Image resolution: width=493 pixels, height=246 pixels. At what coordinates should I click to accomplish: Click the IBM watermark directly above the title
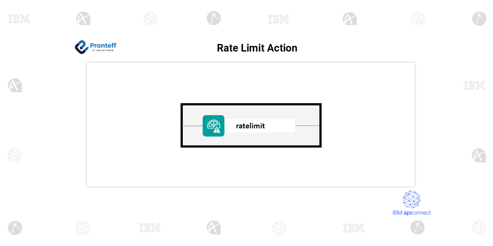coord(279,19)
